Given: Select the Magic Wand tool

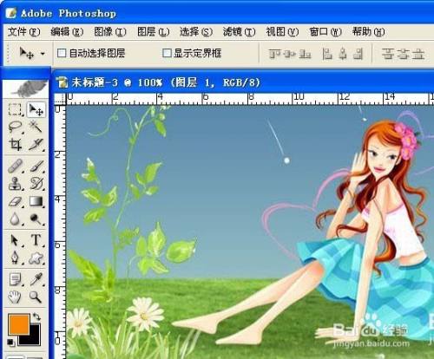Looking at the screenshot, I should point(36,127).
